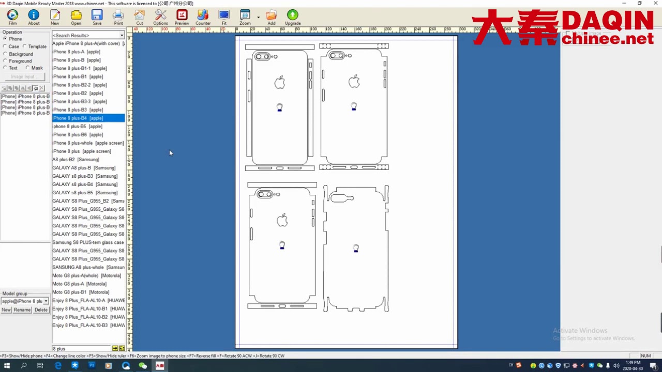Save the layout with the Save icon
The height and width of the screenshot is (372, 662).
tap(97, 17)
